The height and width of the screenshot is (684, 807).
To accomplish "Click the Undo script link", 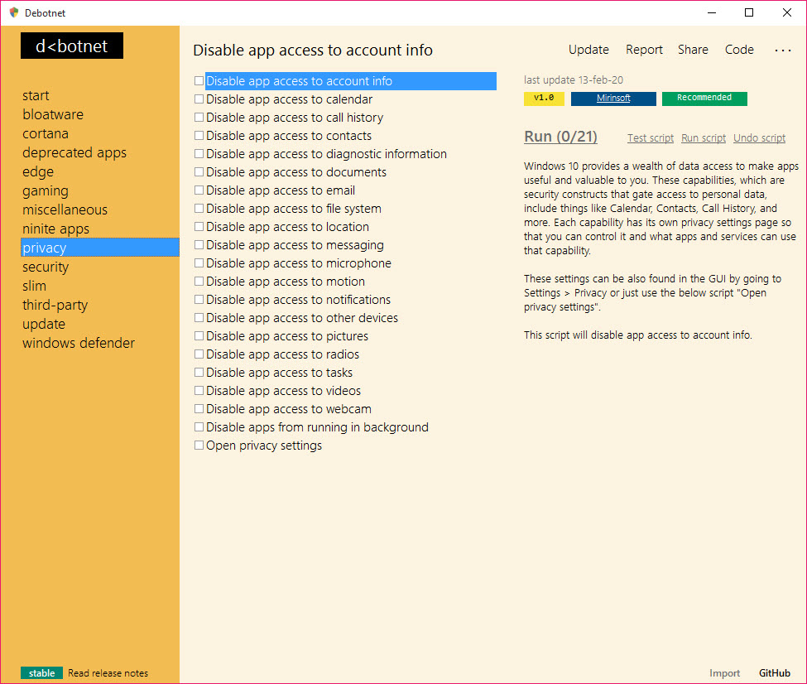I will (759, 138).
